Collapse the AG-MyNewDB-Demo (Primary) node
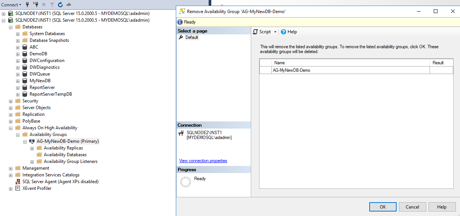The height and width of the screenshot is (216, 460). point(25,141)
